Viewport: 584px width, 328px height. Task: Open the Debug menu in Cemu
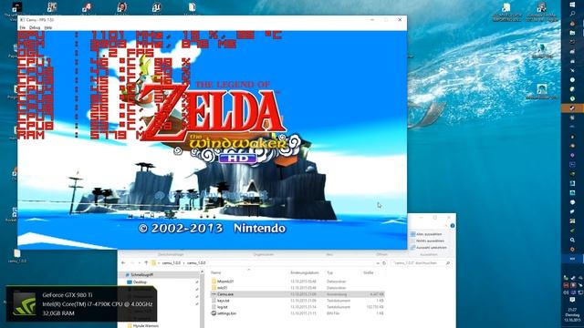click(35, 27)
